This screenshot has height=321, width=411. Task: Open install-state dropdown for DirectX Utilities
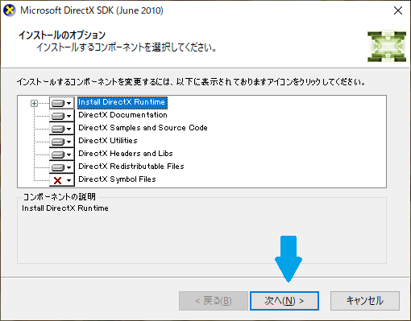coord(61,142)
